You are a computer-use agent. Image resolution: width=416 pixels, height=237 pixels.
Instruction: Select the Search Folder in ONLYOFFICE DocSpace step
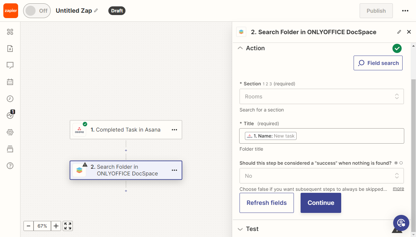(127, 170)
